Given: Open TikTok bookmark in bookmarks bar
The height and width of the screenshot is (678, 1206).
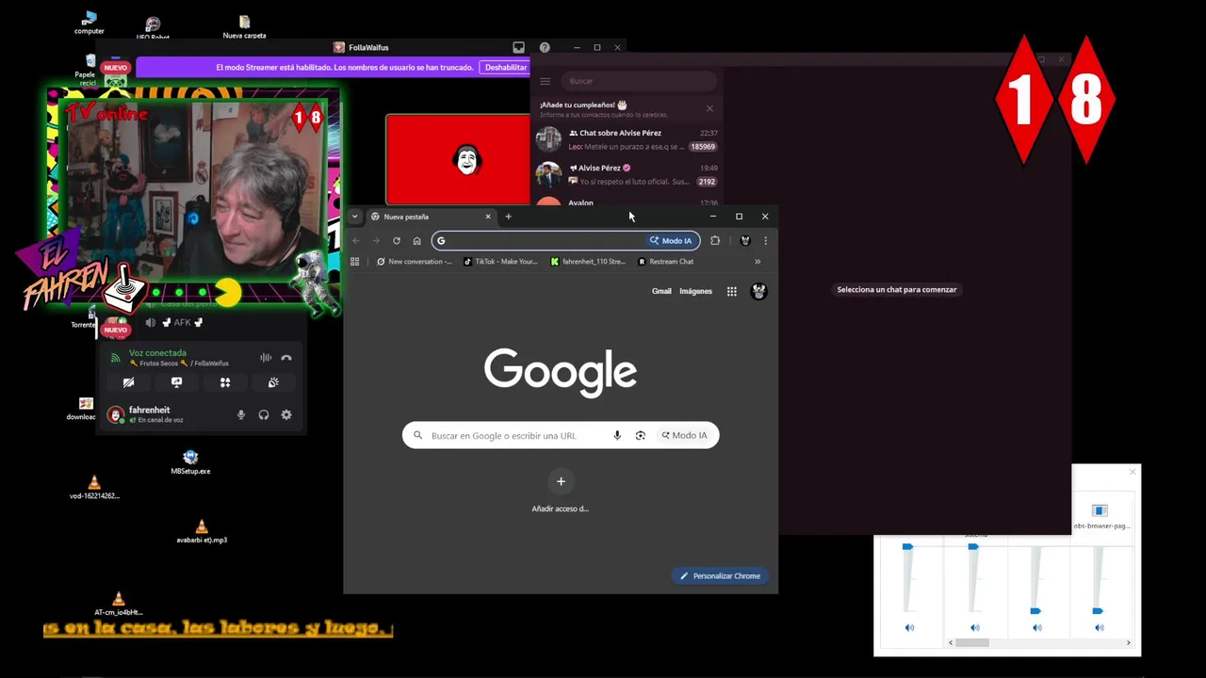Looking at the screenshot, I should pos(500,261).
